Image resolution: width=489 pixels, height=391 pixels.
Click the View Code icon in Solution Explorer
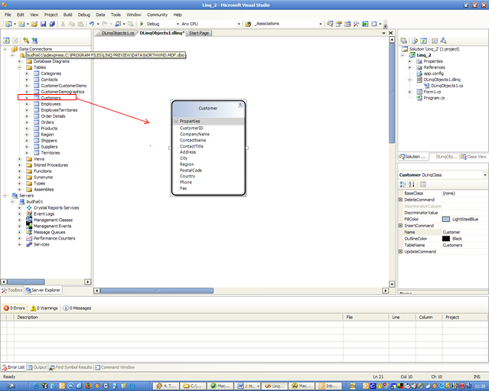tap(435, 41)
